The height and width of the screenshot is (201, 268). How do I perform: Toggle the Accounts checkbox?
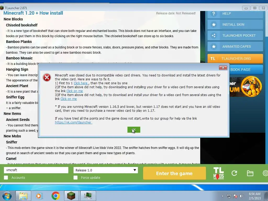[x=6, y=178]
